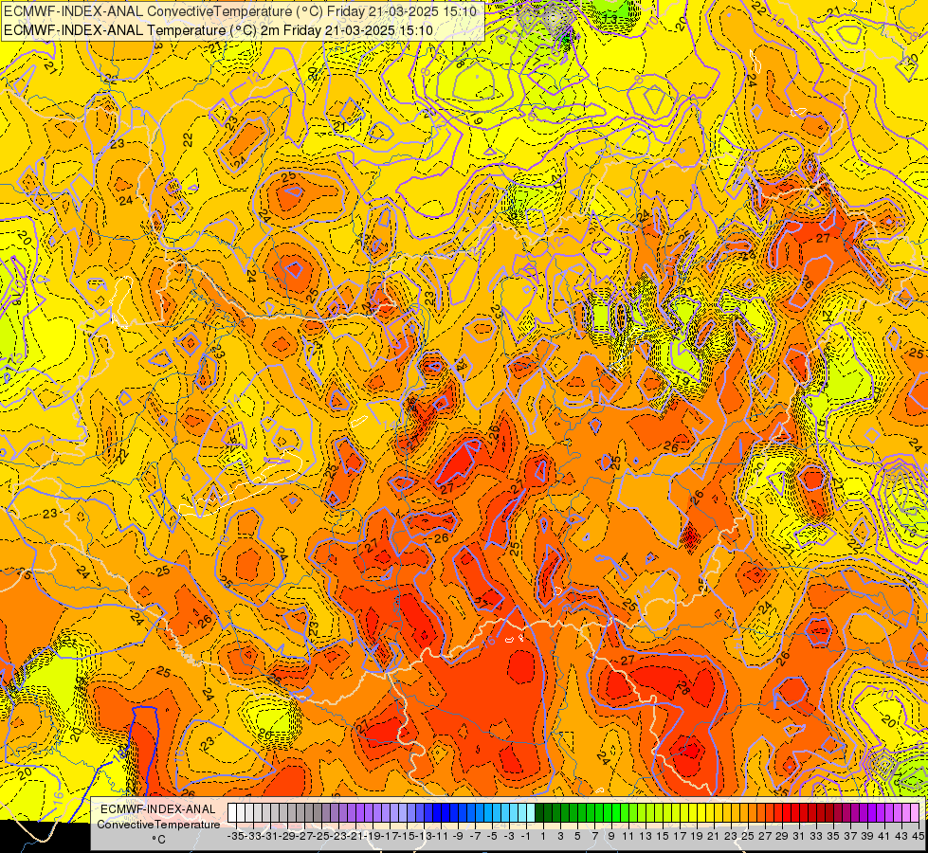
Task: Pick the red legend swatch above 31
Action: click(x=795, y=812)
